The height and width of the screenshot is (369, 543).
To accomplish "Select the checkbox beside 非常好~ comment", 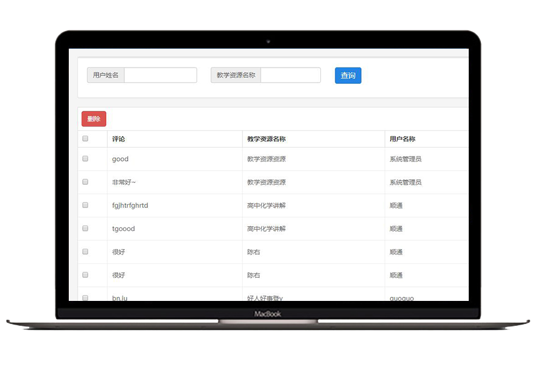I will pos(85,182).
